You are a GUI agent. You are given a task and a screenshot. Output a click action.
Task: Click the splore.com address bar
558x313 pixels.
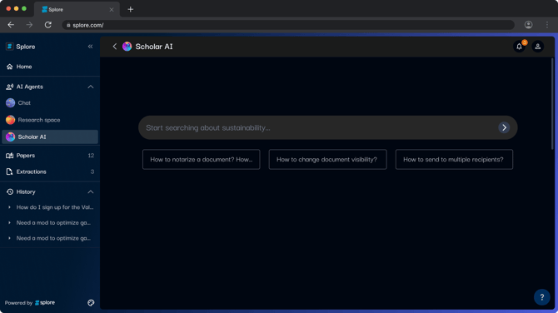pos(288,25)
